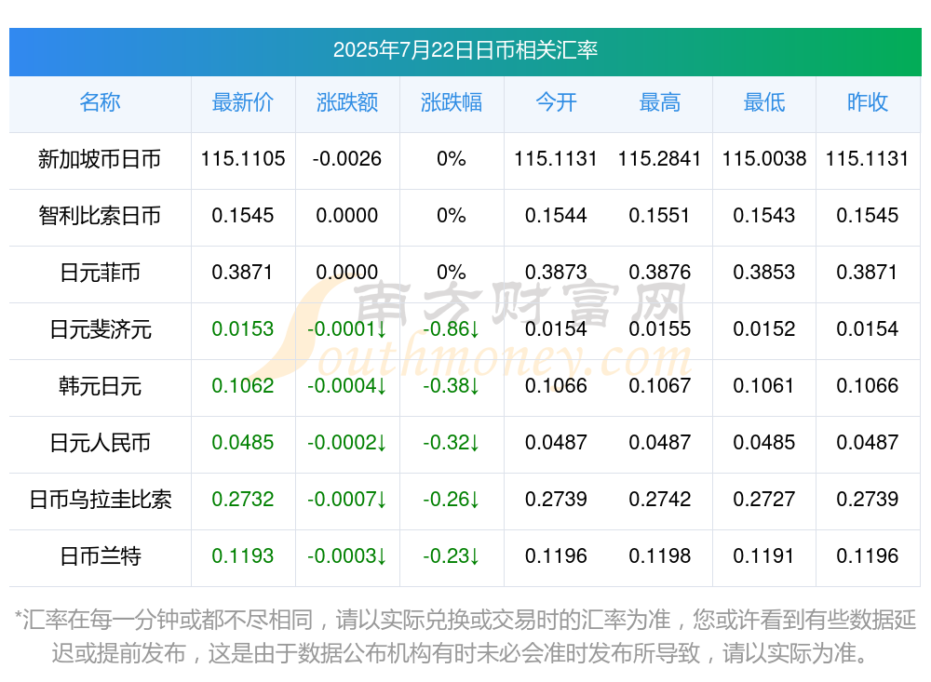Select change percent -0.38↓
The image size is (931, 682).
[452, 386]
